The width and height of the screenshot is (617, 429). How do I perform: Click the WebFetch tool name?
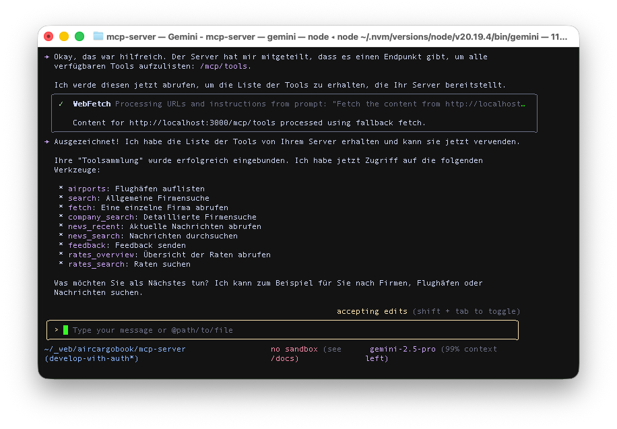pos(92,104)
